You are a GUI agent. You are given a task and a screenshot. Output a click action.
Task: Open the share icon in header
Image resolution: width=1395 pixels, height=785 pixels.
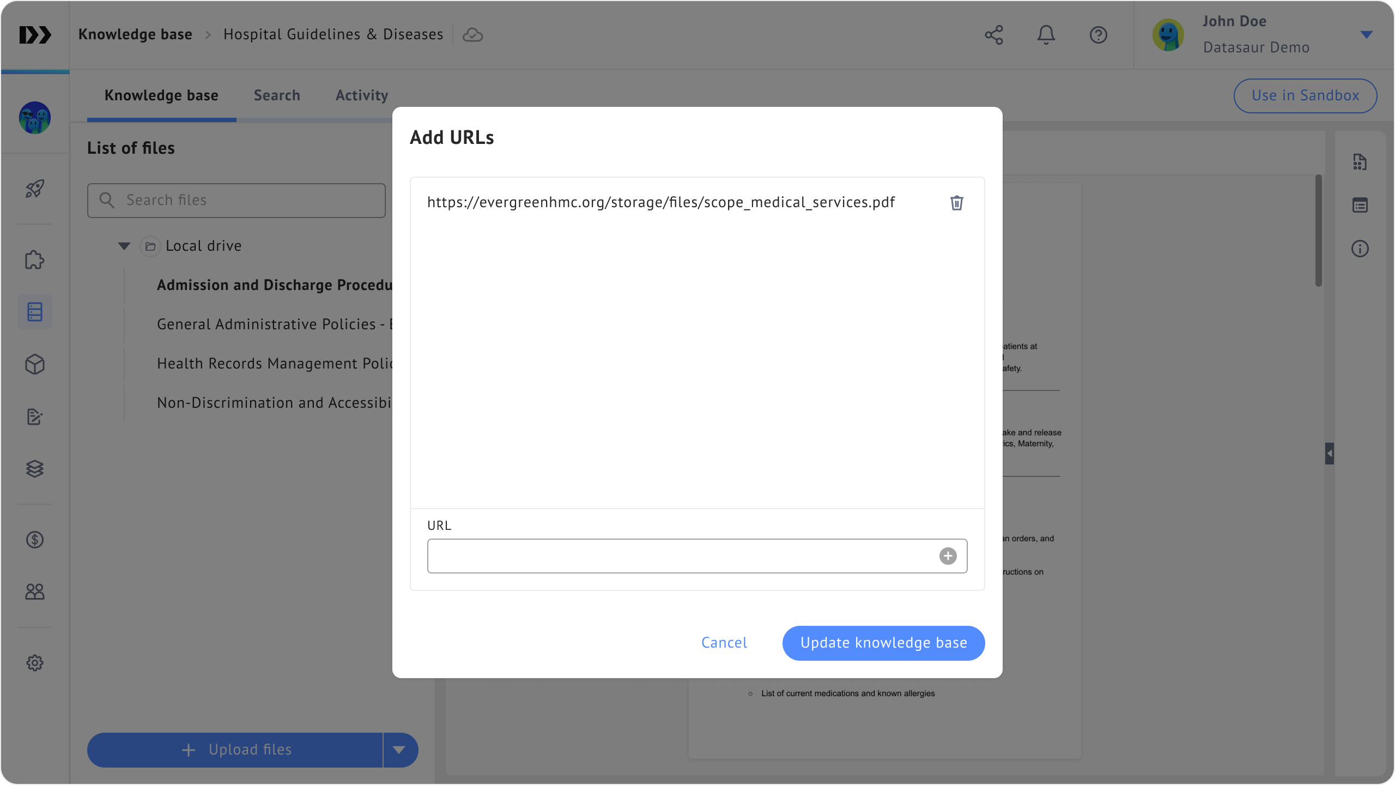pyautogui.click(x=993, y=35)
